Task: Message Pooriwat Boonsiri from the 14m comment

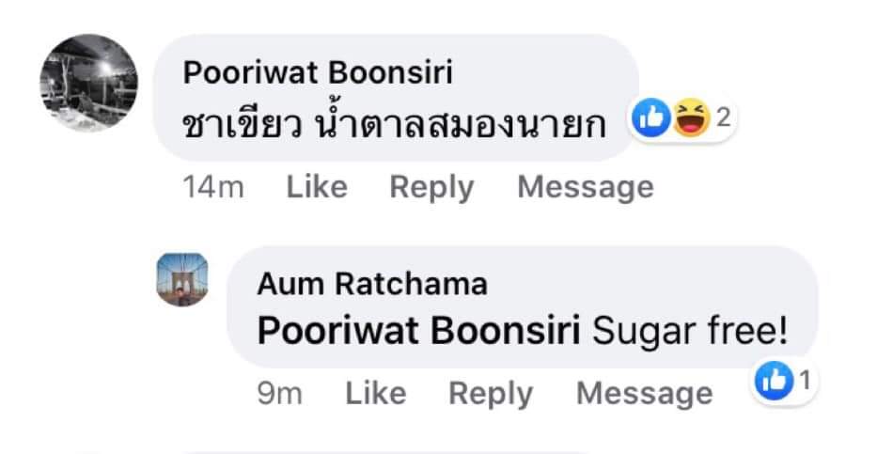Action: point(585,187)
